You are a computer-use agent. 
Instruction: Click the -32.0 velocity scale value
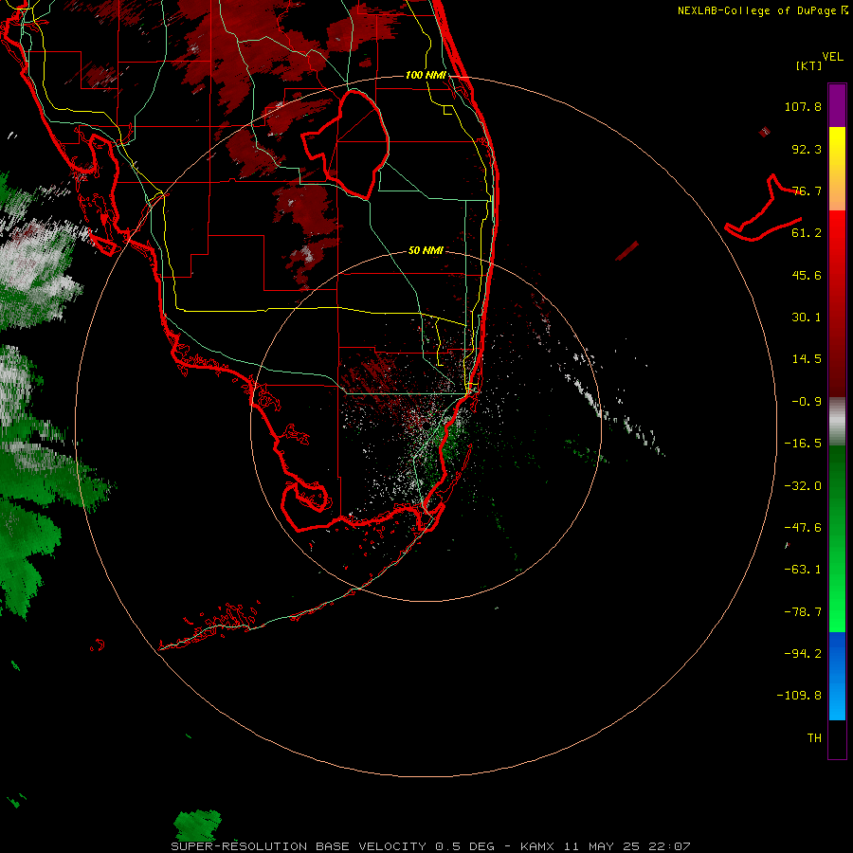(803, 486)
